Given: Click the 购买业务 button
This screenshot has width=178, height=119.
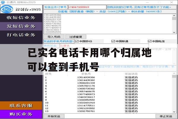Looking at the screenshot, I should (21, 114).
